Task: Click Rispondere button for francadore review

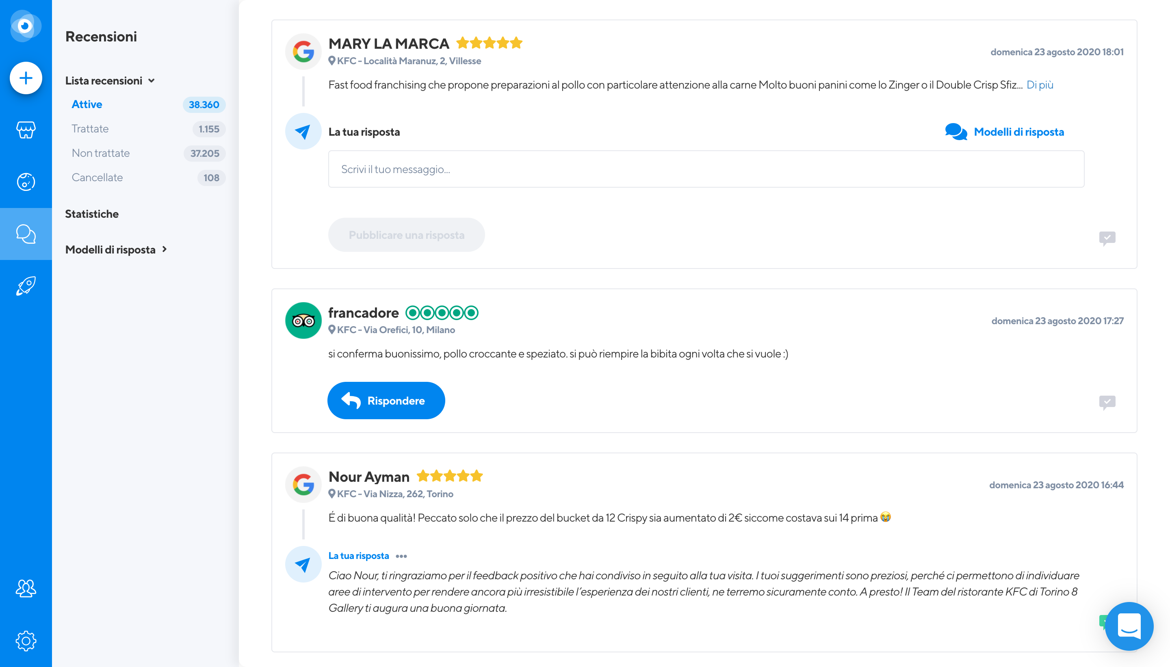Action: point(386,401)
